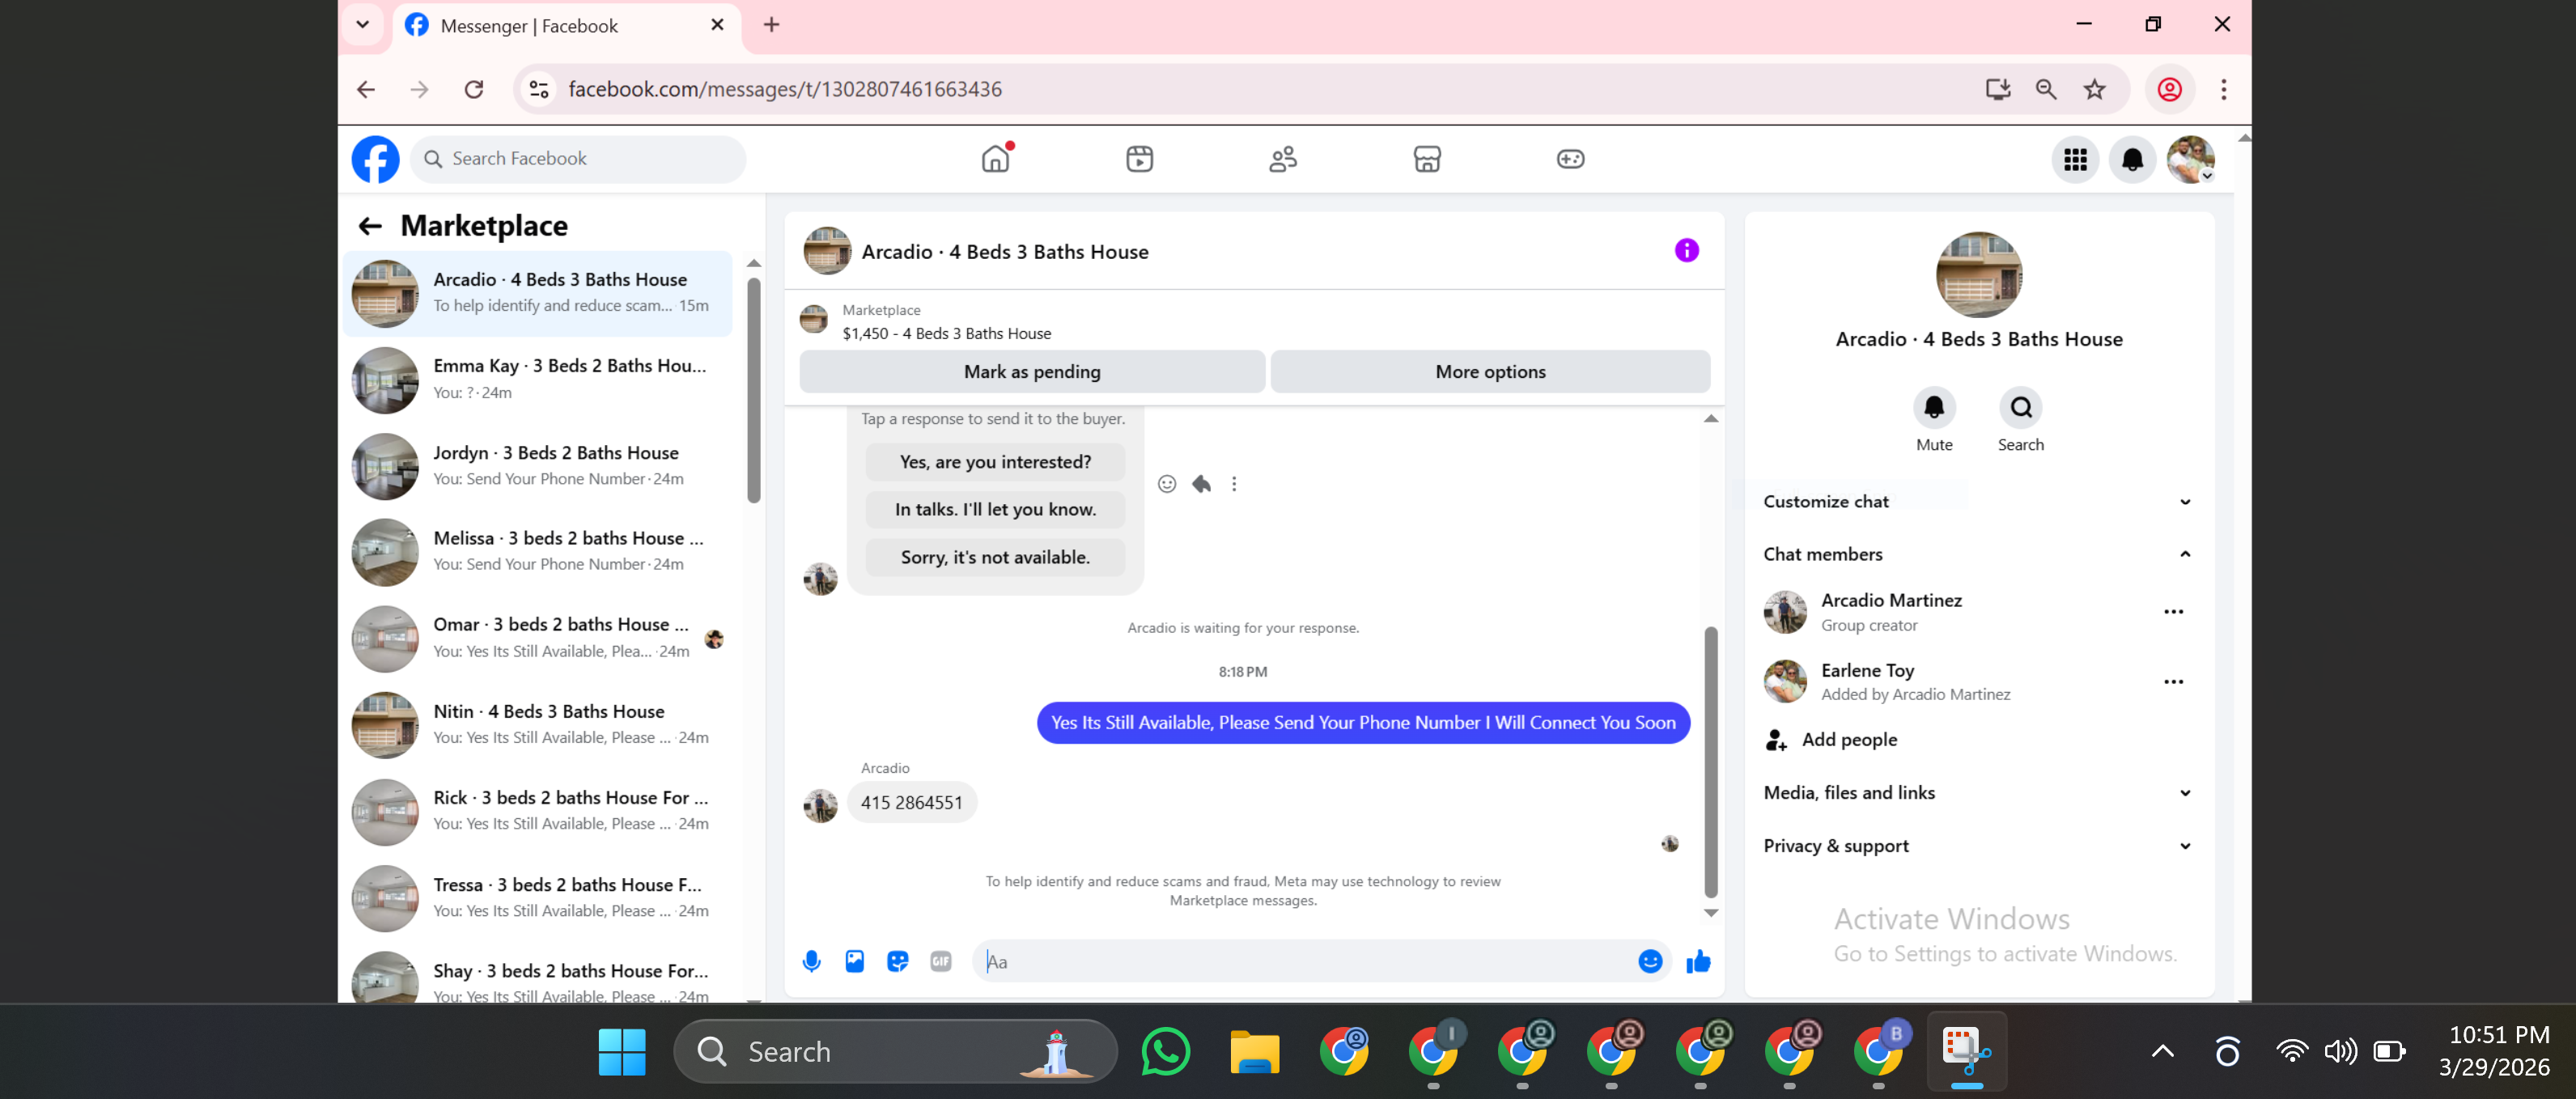Click the browser address bar URL
The height and width of the screenshot is (1099, 2576).
click(785, 89)
